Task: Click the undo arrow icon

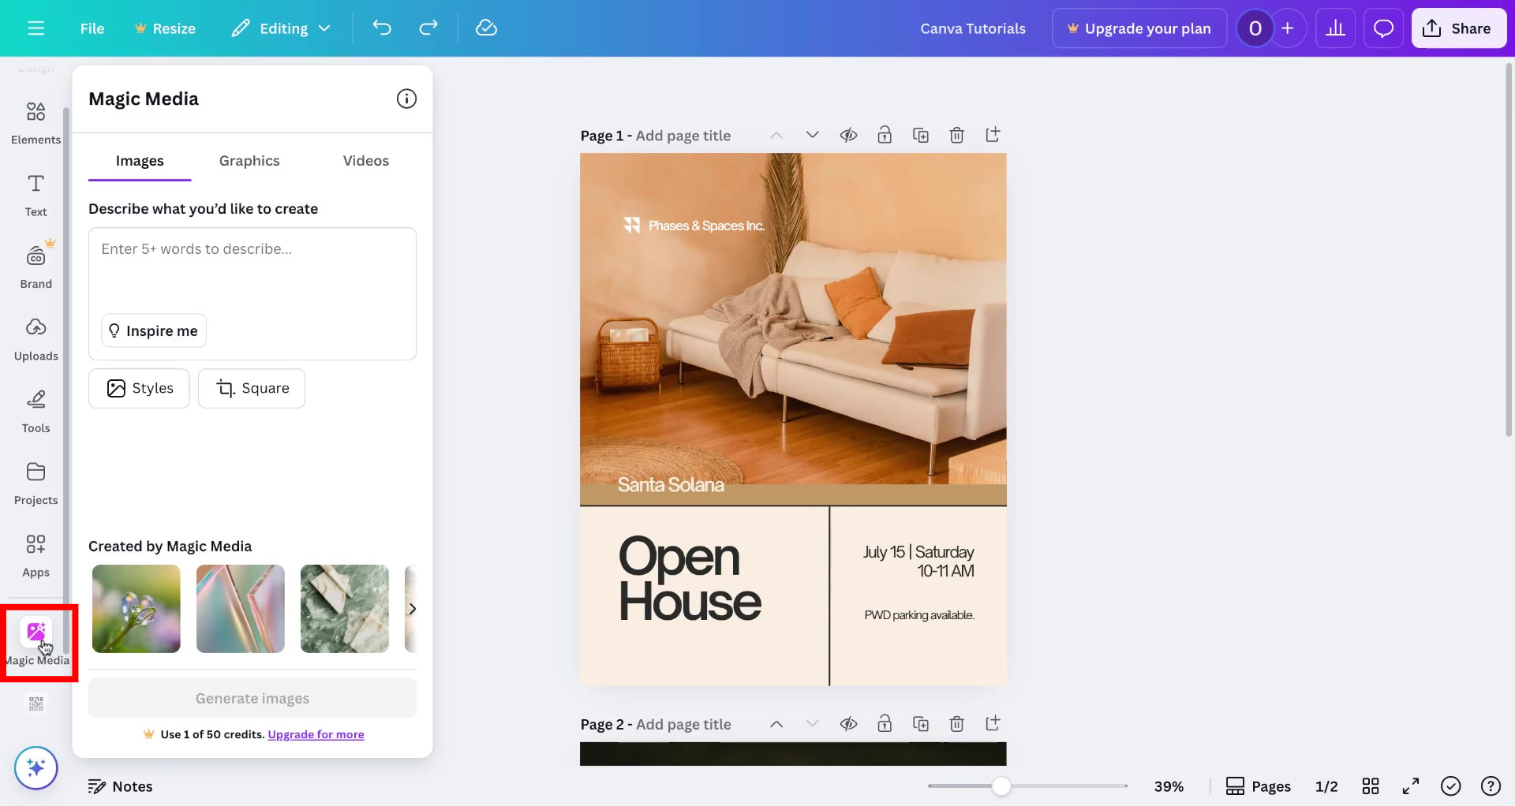Action: 382,28
